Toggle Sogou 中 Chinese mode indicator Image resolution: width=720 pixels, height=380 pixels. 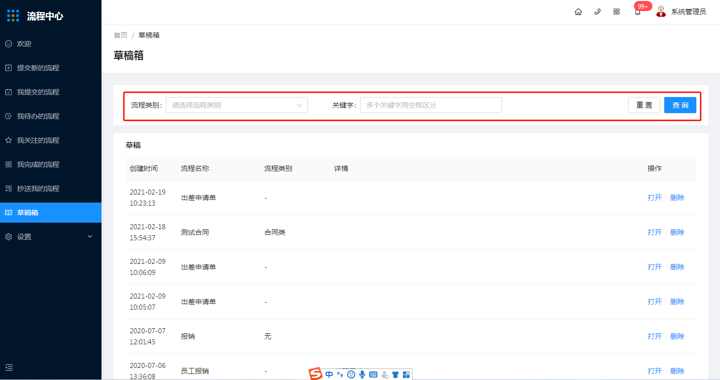[x=329, y=374]
